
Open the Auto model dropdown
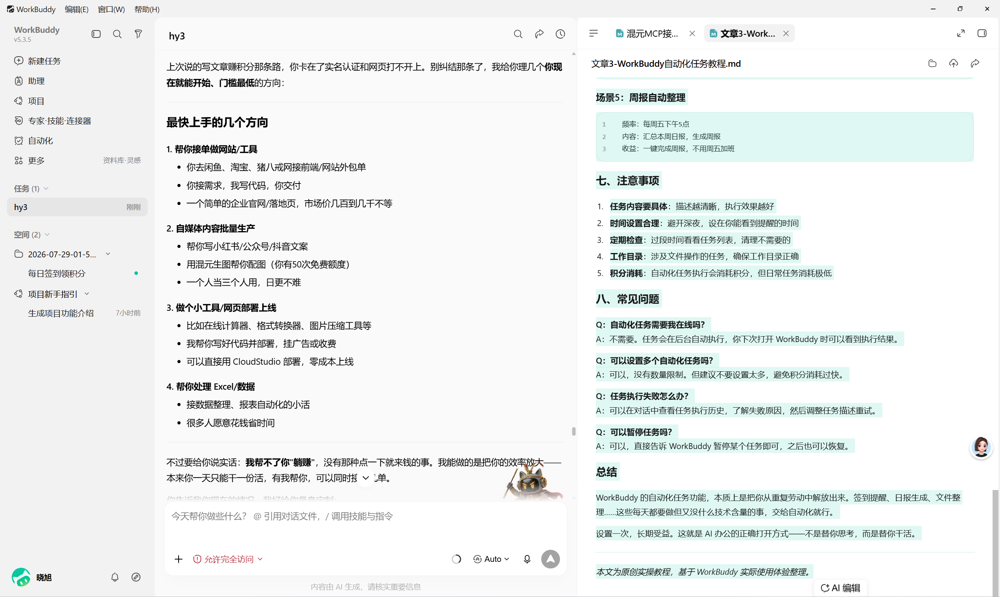coord(491,559)
